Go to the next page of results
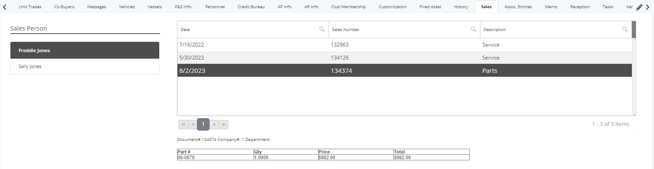The image size is (654, 169). click(x=214, y=125)
